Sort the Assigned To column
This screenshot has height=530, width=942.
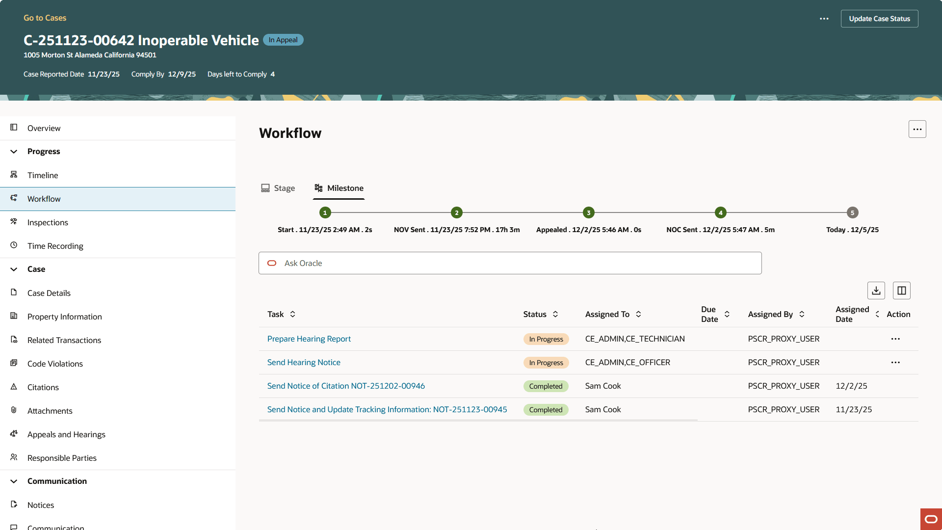[x=638, y=314]
